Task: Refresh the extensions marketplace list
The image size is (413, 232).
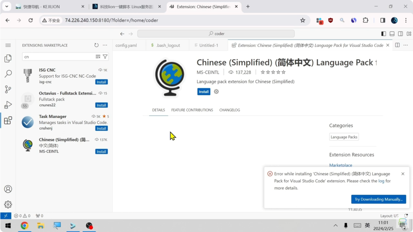Action: coord(96,46)
